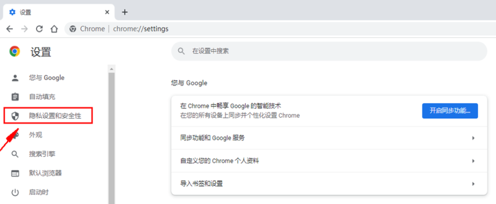Click arrow beside 导入书签和设置
Viewport: 496px width, 204px height.
tap(474, 183)
